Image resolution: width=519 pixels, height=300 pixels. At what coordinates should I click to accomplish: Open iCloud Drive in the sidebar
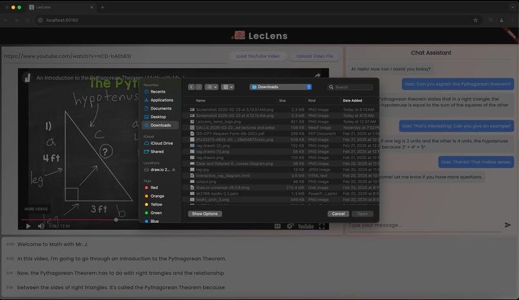pyautogui.click(x=162, y=143)
